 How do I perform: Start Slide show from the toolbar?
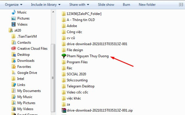pyautogui.click(x=106, y=5)
